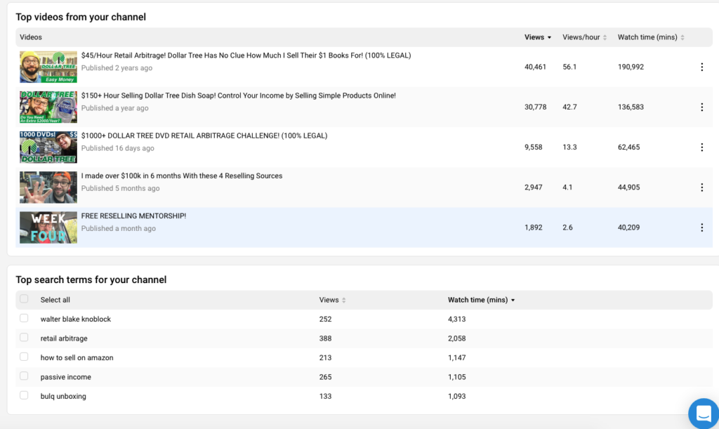This screenshot has height=429, width=719.
Task: Click the Top search terms for your channel heading
Action: pos(91,279)
